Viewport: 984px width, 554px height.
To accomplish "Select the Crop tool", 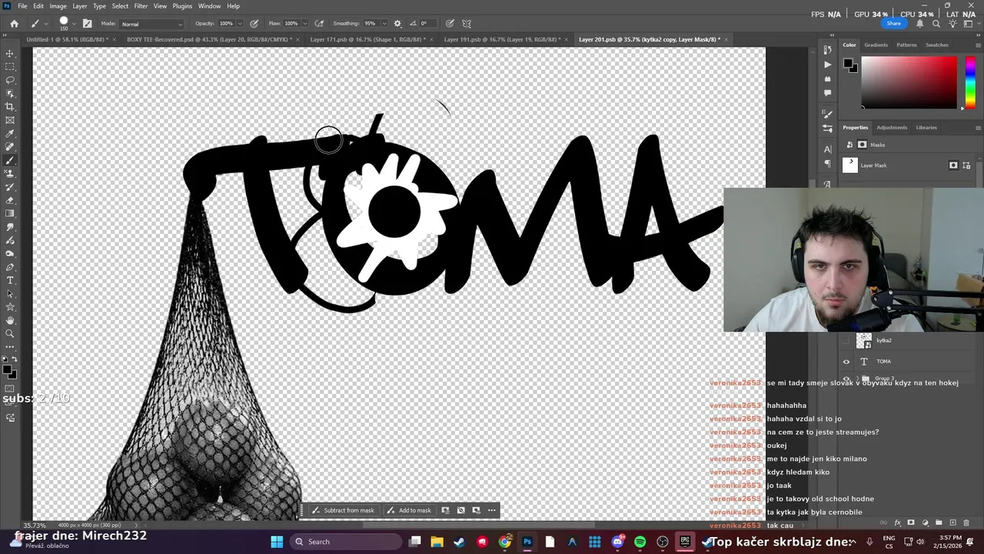I will [10, 107].
